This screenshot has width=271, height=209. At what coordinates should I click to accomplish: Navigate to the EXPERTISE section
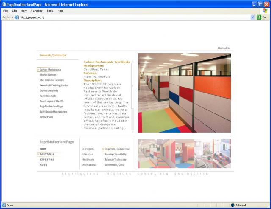[47, 159]
